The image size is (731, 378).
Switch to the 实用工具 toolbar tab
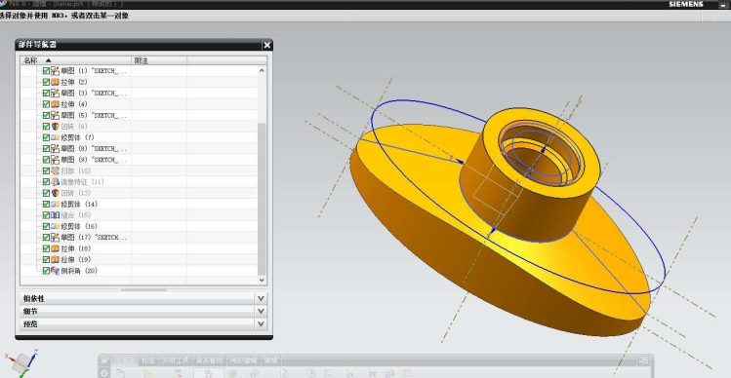pyautogui.click(x=176, y=360)
